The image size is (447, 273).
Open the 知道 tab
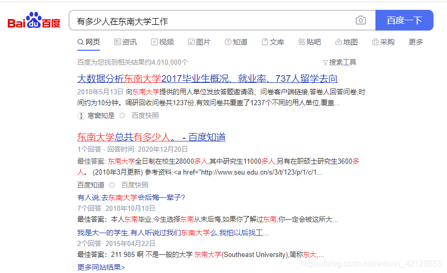point(236,42)
